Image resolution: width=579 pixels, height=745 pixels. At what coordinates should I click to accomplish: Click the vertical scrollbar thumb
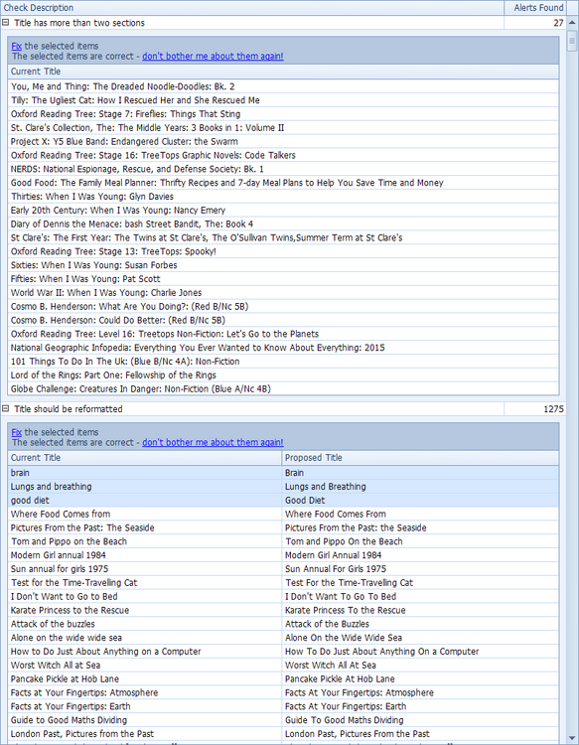point(572,42)
